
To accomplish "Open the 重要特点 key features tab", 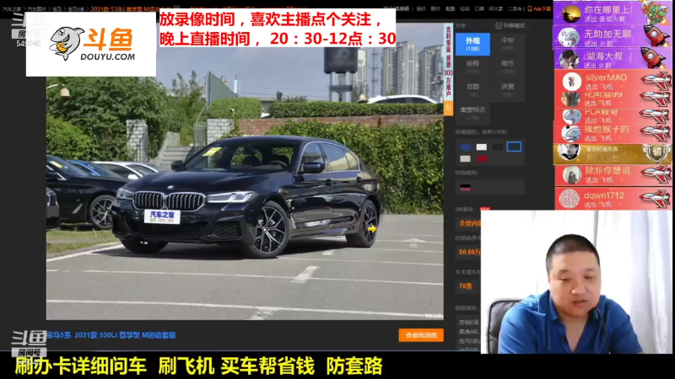I will pos(472,113).
